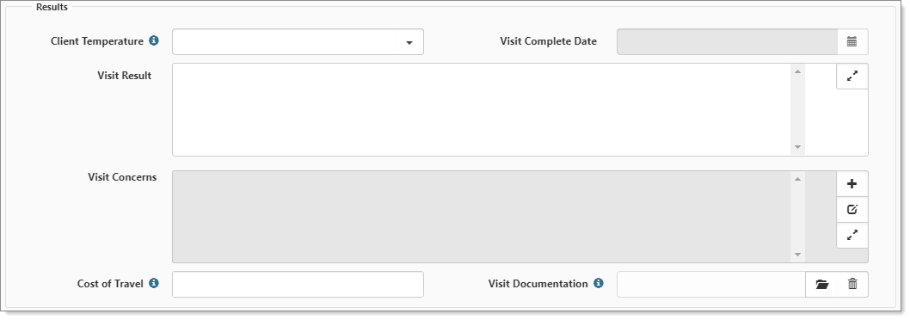Expand the Visit Result text area
Image resolution: width=910 pixels, height=320 pixels.
pos(852,76)
